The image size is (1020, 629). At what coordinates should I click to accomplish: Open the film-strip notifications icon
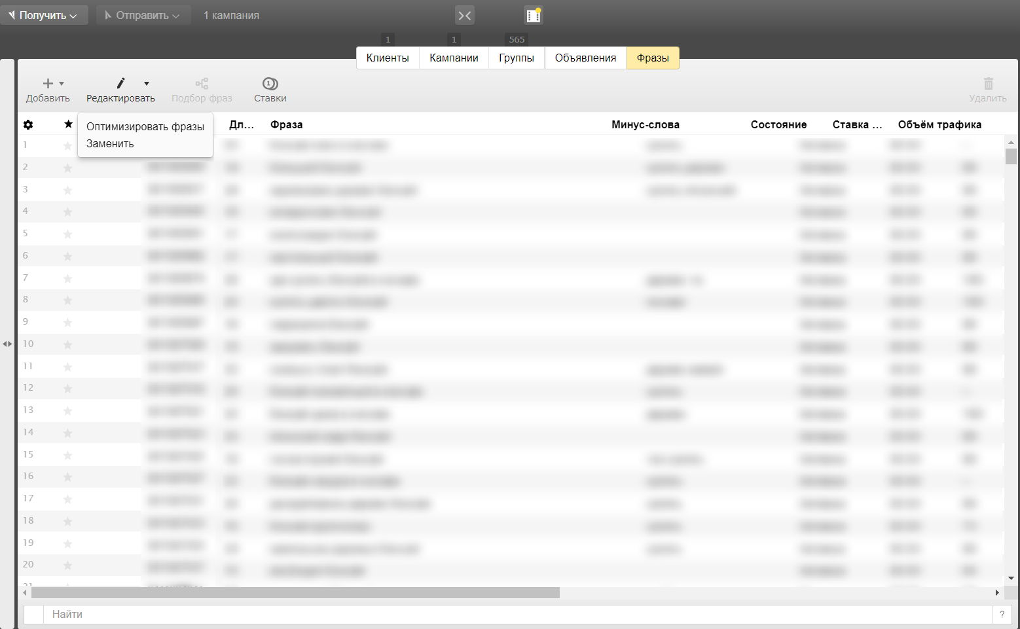pos(534,16)
